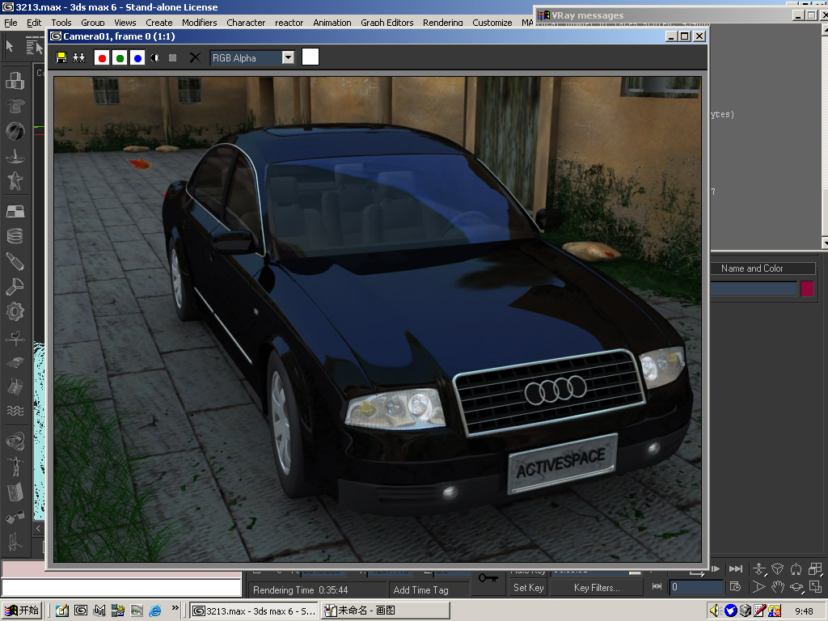Screen dimensions: 828x621
Task: Switch to 3213.max taskbar button
Action: tap(254, 610)
